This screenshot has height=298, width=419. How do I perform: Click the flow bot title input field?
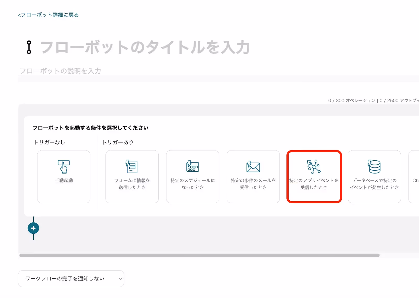pyautogui.click(x=145, y=47)
